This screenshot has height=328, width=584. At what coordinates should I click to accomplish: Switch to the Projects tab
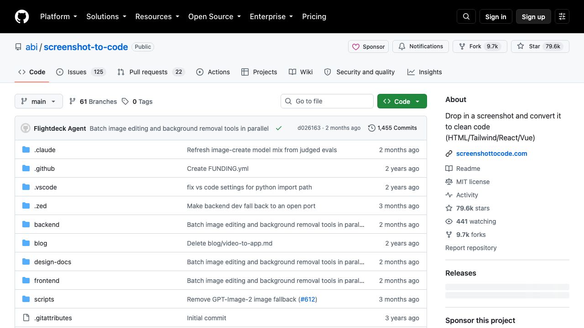click(259, 72)
